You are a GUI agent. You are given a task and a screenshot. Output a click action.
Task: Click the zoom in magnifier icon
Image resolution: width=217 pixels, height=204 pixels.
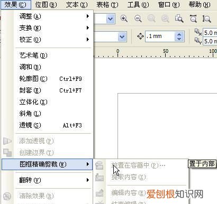[124, 18]
